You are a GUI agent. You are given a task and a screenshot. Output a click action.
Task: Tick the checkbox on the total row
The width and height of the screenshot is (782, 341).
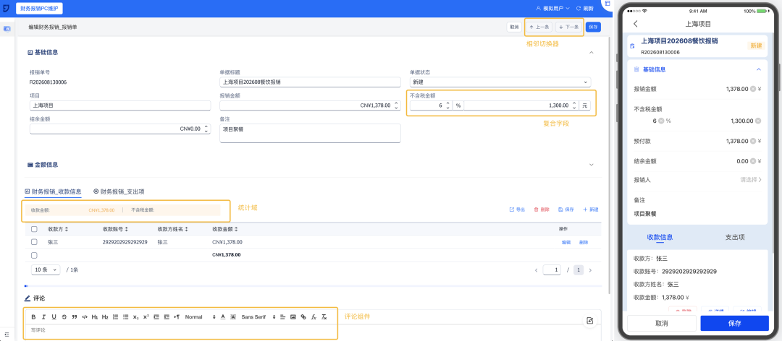pyautogui.click(x=34, y=255)
